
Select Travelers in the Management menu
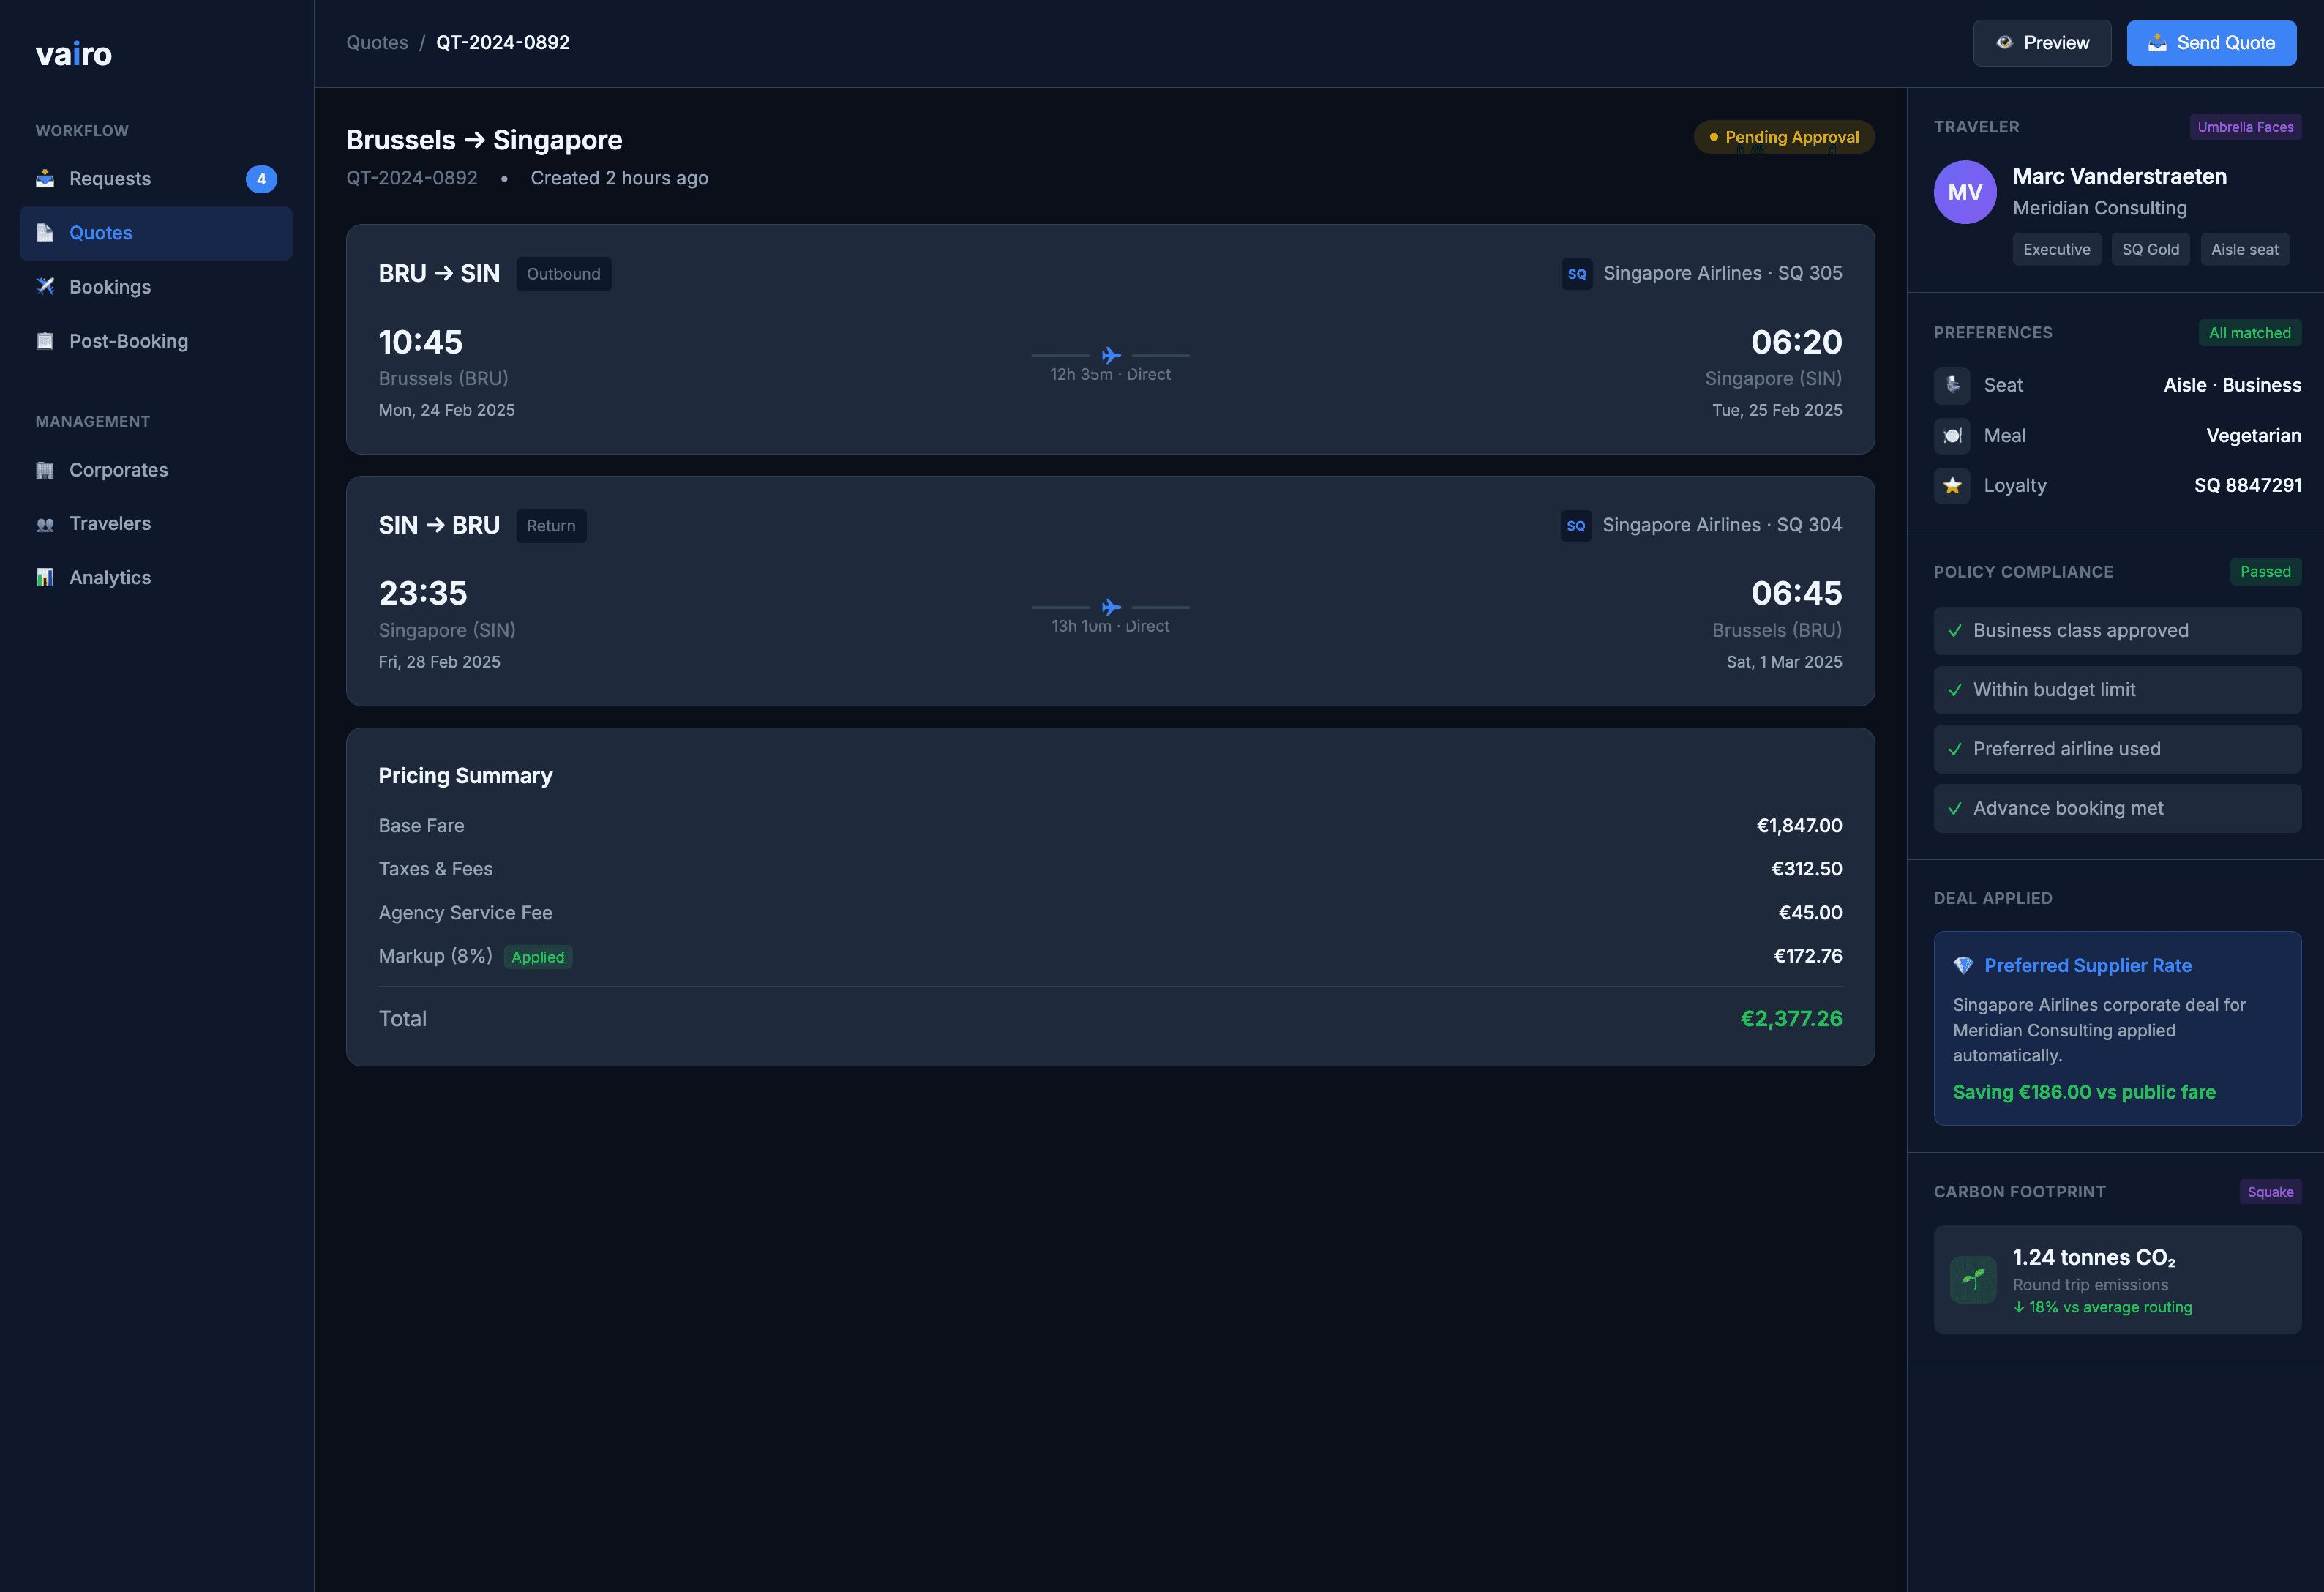point(110,523)
